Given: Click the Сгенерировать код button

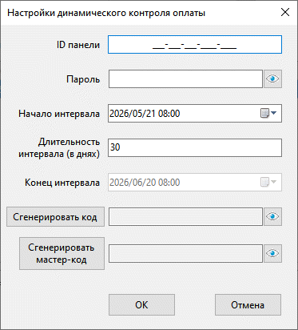Looking at the screenshot, I should [x=55, y=217].
